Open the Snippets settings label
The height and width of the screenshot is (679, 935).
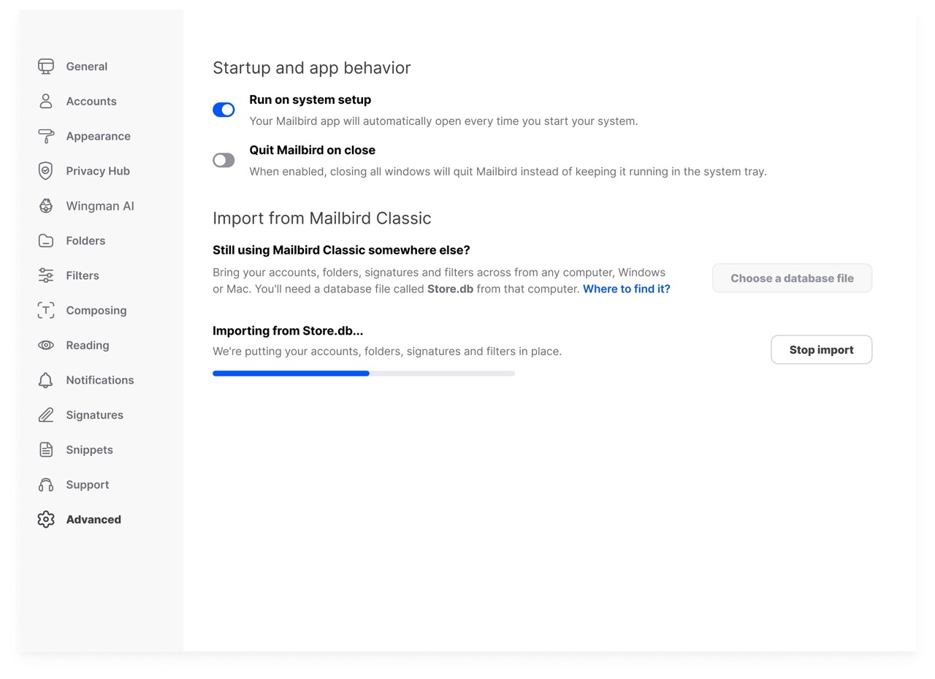point(90,450)
